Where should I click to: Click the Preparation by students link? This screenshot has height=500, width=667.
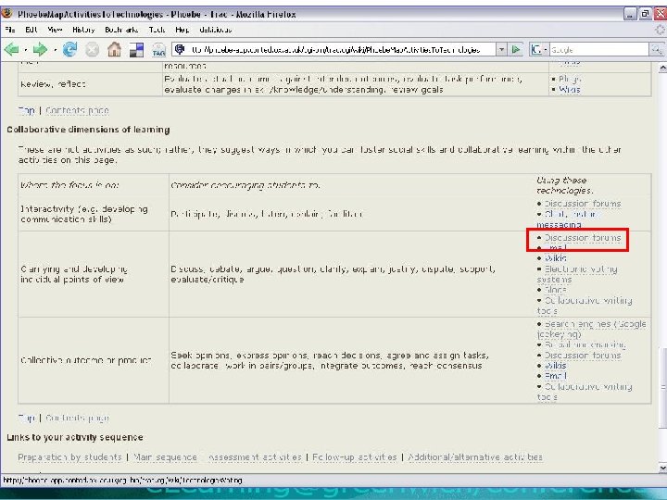click(69, 456)
